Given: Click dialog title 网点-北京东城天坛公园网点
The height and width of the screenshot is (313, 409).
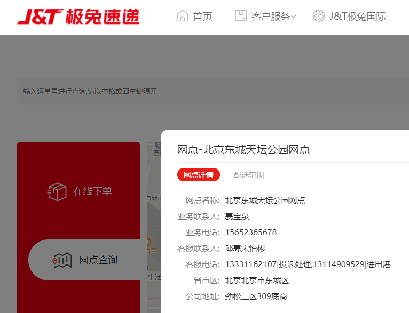Looking at the screenshot, I should (243, 150).
